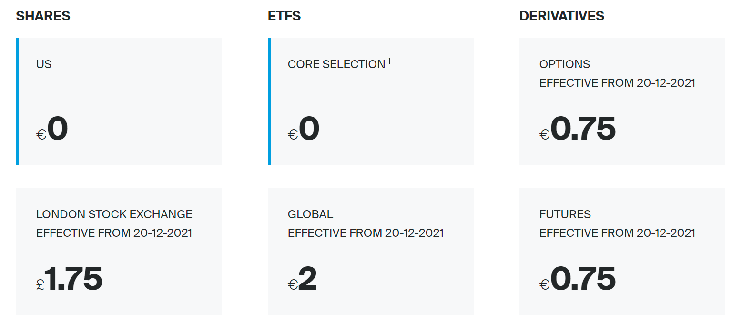
Task: Click the DERIVATIVES column heading
Action: coord(562,16)
